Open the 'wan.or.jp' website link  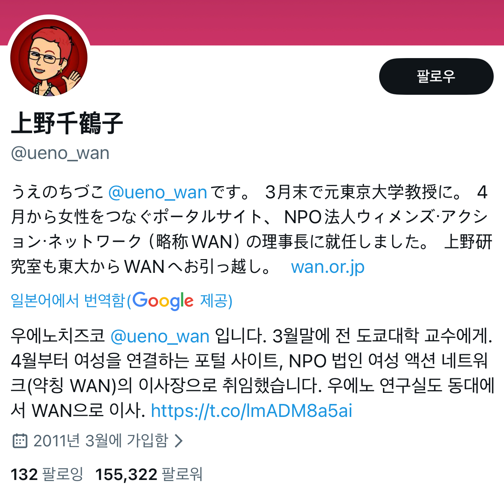click(x=328, y=267)
